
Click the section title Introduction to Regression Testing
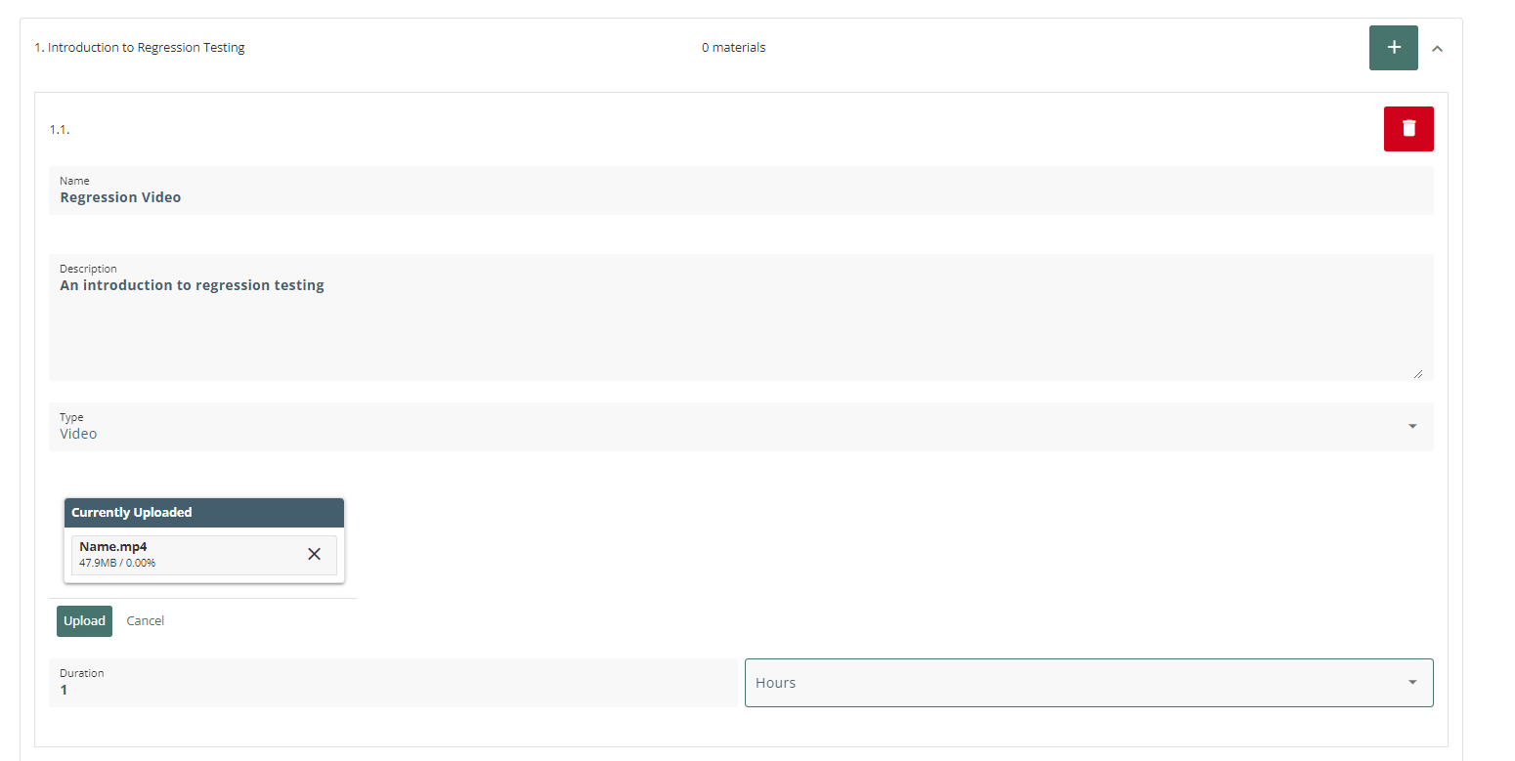(x=140, y=48)
